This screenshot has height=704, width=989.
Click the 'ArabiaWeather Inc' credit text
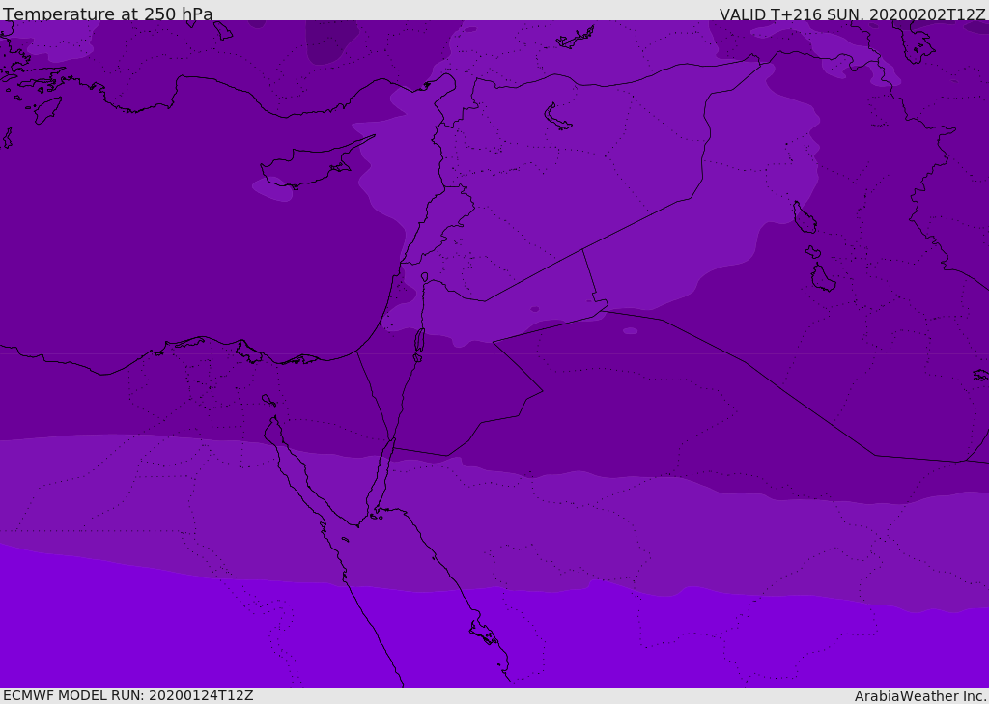tap(919, 696)
